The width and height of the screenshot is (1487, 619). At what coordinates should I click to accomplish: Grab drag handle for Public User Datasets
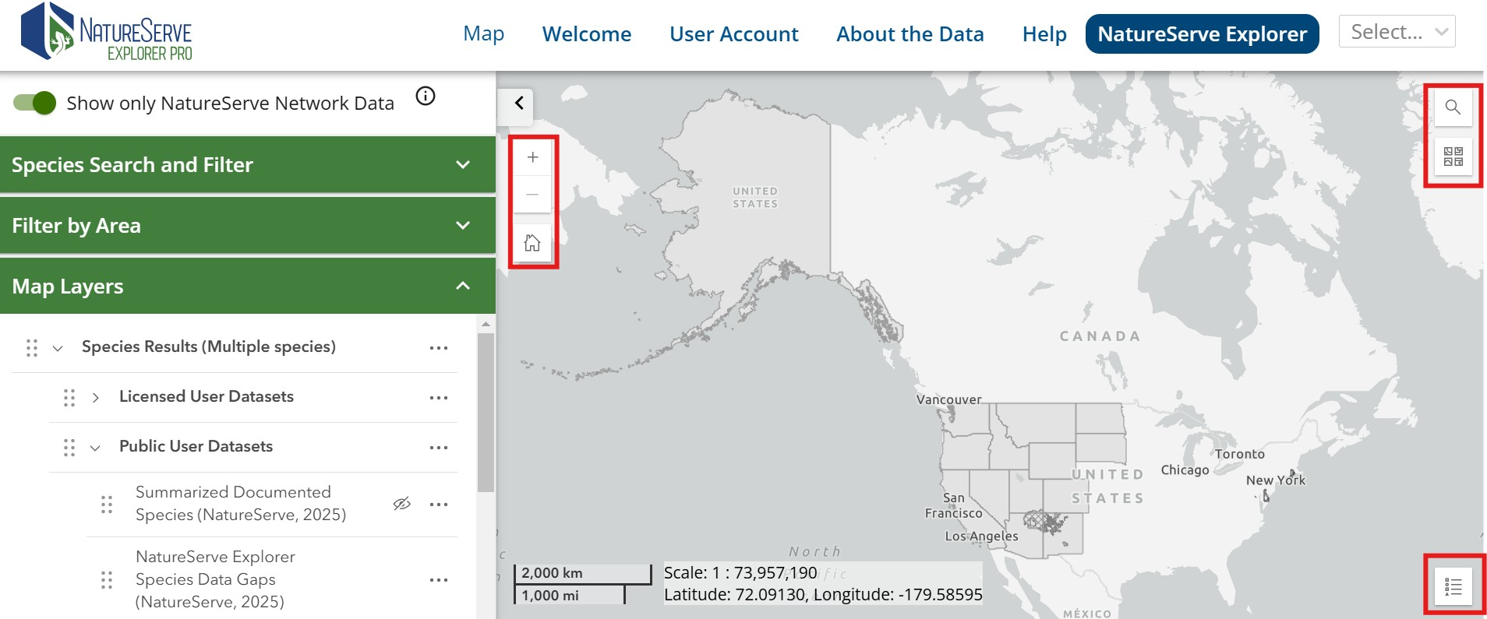(x=69, y=448)
